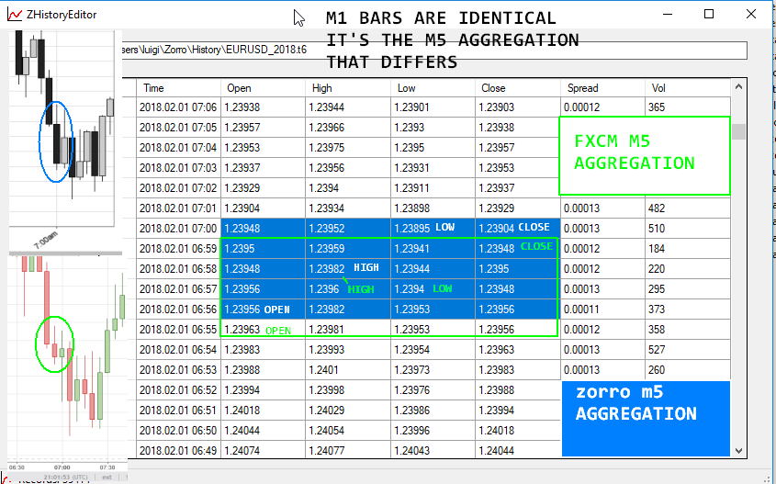The height and width of the screenshot is (484, 776).
Task: Maximize the ZHistoryEditor window
Action: (709, 14)
